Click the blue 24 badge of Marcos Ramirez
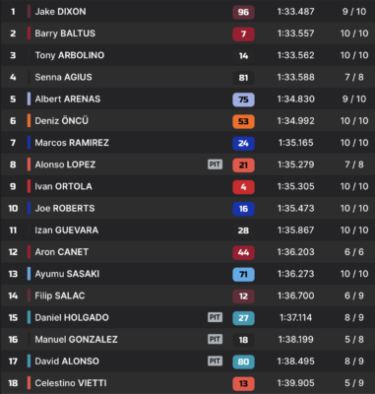This screenshot has height=394, width=375. click(243, 143)
